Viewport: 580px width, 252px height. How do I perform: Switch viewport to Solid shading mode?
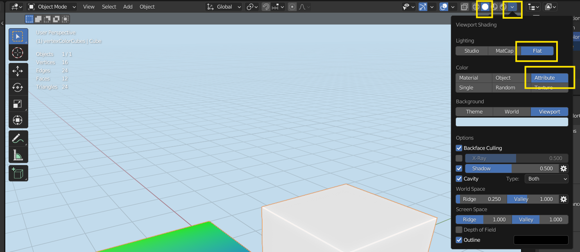(x=484, y=7)
